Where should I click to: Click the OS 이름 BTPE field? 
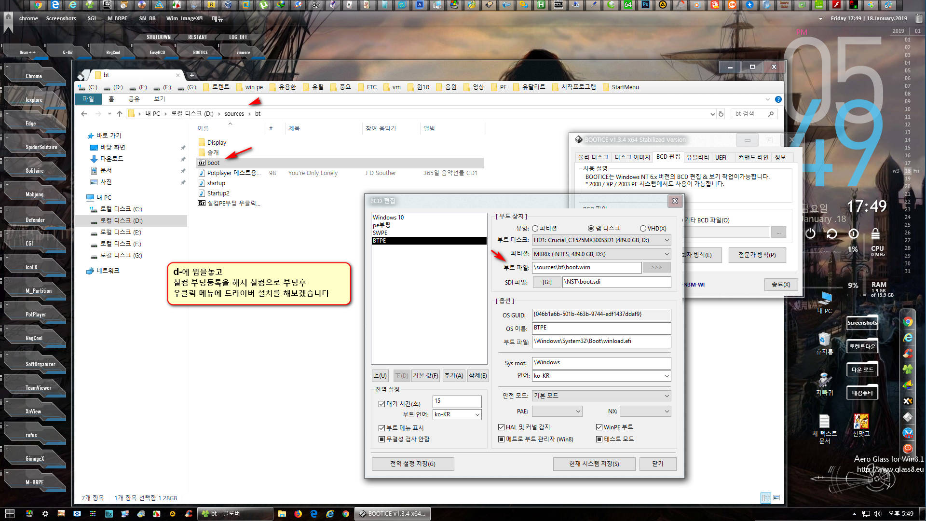coord(601,328)
